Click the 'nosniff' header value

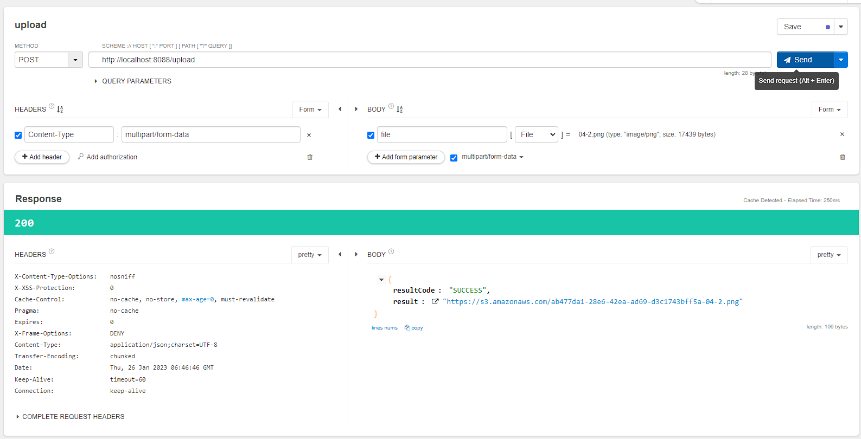[x=123, y=276]
